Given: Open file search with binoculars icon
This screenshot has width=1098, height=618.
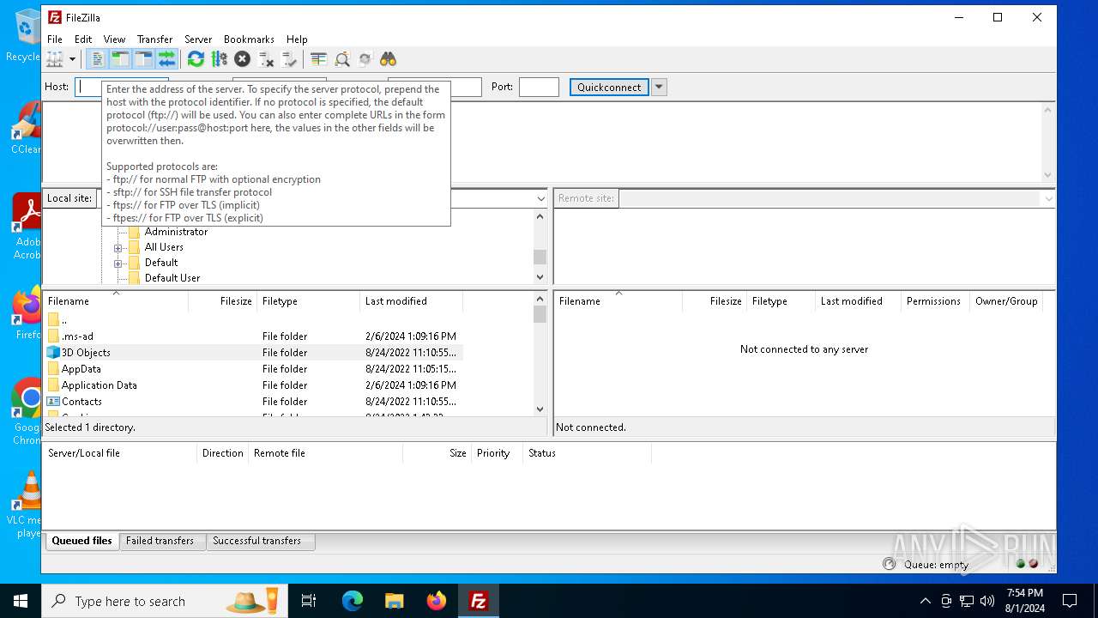Looking at the screenshot, I should [x=389, y=59].
